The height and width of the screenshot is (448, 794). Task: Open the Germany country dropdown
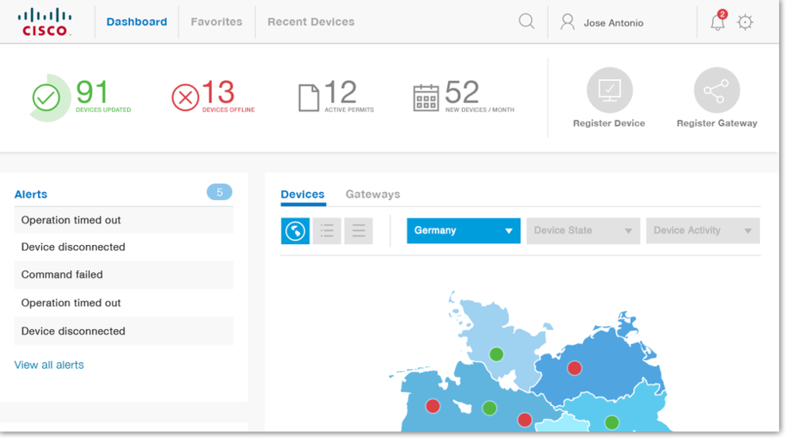(x=464, y=231)
